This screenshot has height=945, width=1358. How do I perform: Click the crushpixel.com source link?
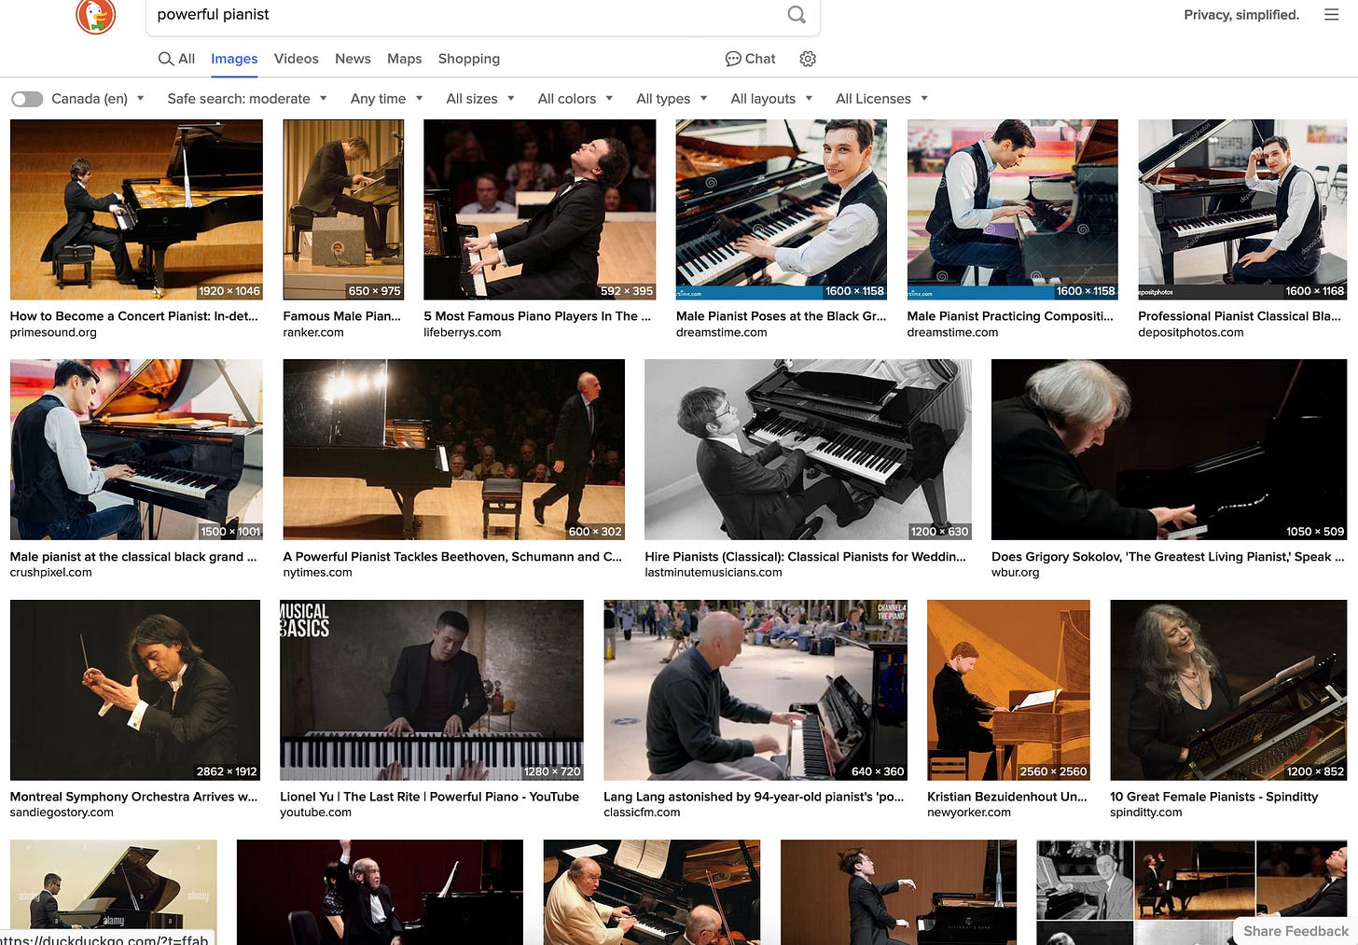tap(50, 573)
